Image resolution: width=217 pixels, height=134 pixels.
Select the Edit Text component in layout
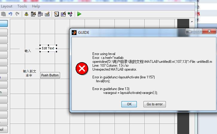click(x=48, y=48)
